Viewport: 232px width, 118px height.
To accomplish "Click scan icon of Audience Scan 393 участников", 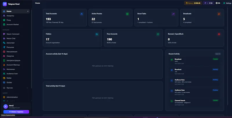I will (172, 80).
